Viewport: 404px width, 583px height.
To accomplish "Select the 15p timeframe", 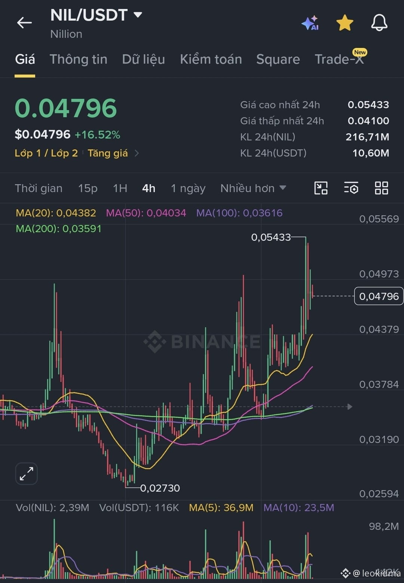I will click(88, 188).
